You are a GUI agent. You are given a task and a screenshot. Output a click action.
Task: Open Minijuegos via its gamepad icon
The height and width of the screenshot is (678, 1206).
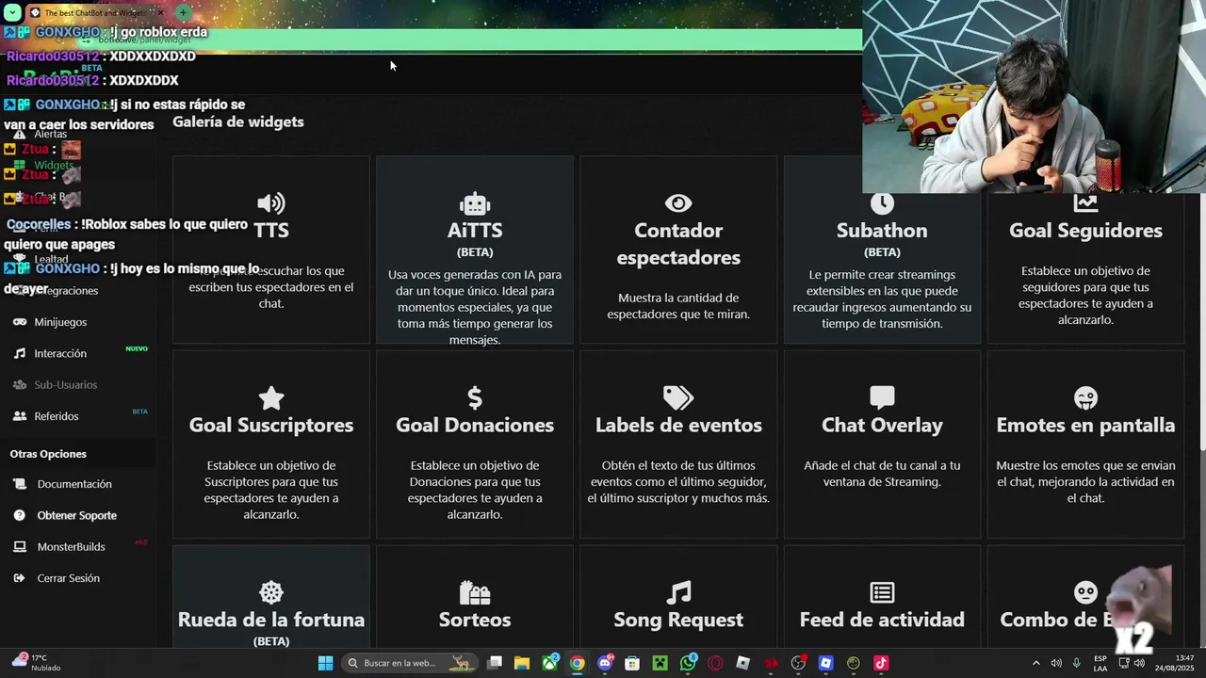pyautogui.click(x=19, y=322)
